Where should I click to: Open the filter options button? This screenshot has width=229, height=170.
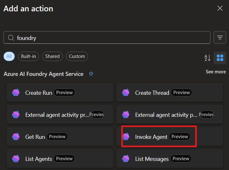pos(220,37)
